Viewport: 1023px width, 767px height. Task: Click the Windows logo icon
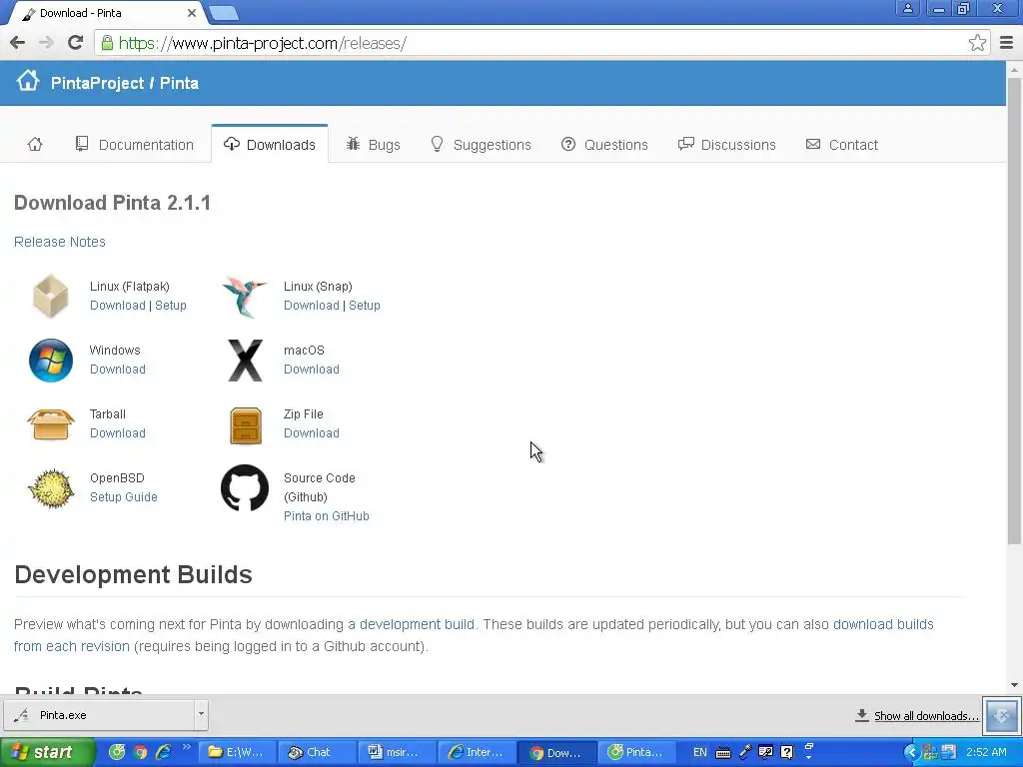(x=51, y=360)
